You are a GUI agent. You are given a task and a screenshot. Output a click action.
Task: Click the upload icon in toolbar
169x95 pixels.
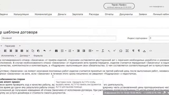(x=144, y=51)
